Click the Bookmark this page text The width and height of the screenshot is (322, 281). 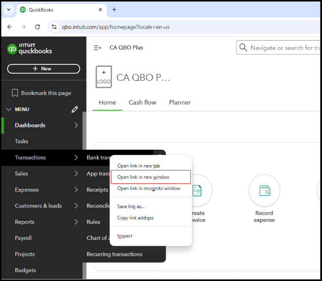[x=46, y=93]
